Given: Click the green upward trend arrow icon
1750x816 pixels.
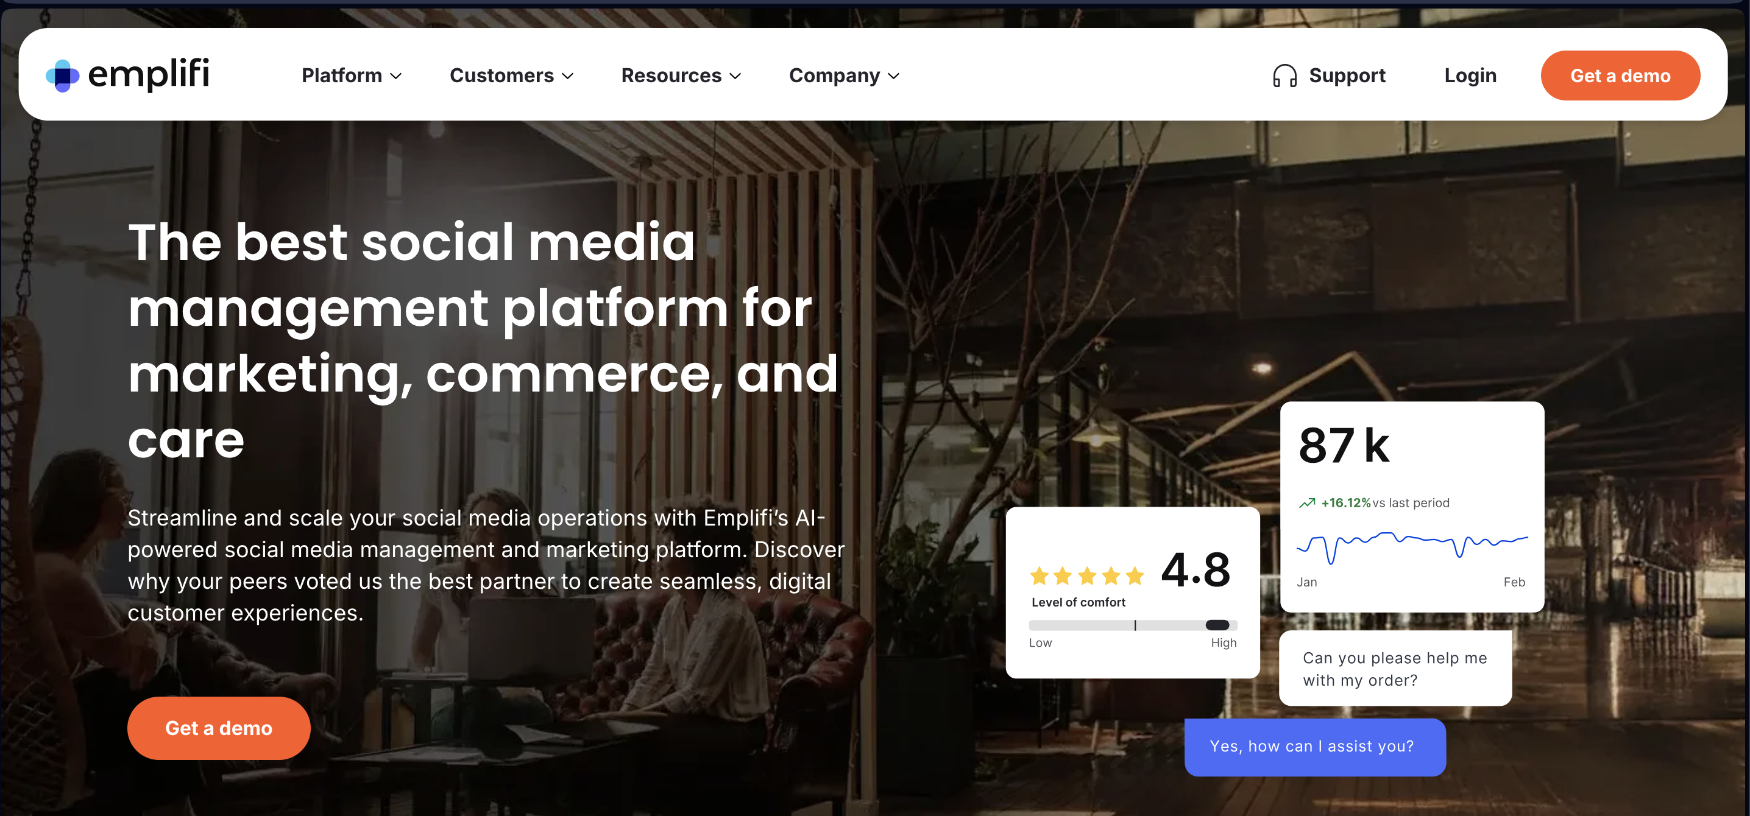Looking at the screenshot, I should 1306,503.
